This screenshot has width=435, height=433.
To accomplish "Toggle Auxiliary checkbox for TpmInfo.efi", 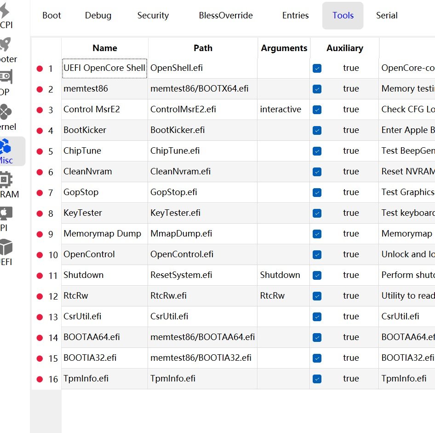I will (317, 379).
